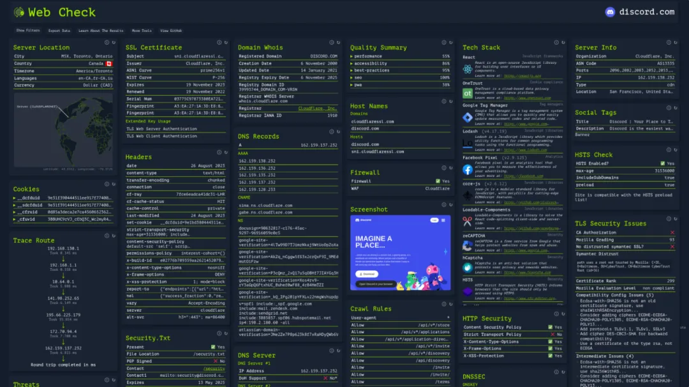Image resolution: width=689 pixels, height=387 pixels.
Task: Click the PGP Signed red X mark
Action: tap(216, 361)
